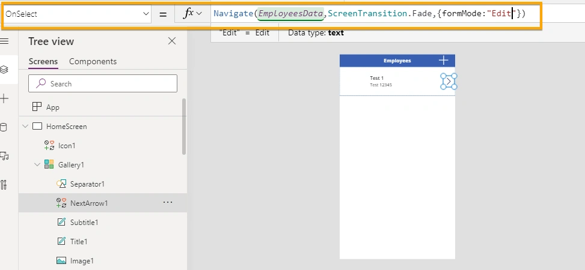Open the Advanced tools icon

click(x=4, y=185)
